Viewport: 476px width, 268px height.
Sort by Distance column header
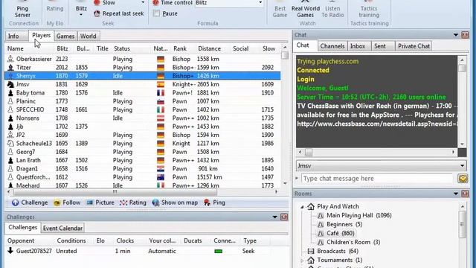click(x=210, y=48)
